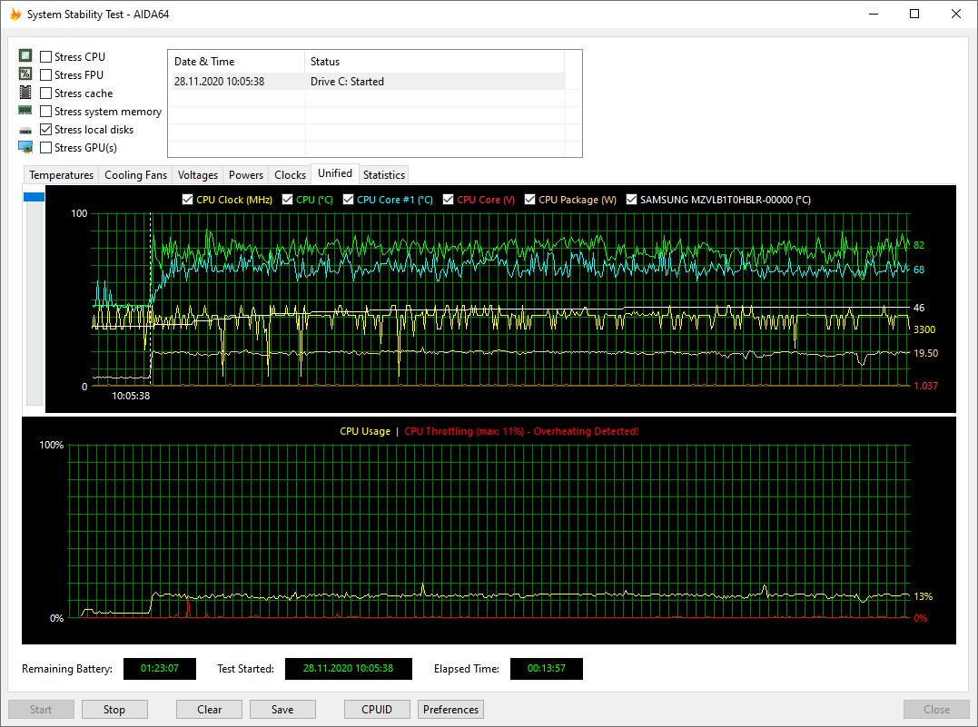Open the Statistics tab
The width and height of the screenshot is (978, 727).
(383, 175)
